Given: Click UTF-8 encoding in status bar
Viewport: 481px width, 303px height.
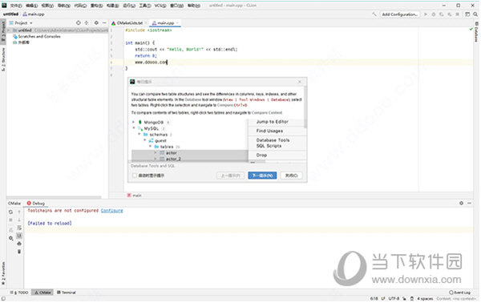Looking at the screenshot, I should 394,298.
